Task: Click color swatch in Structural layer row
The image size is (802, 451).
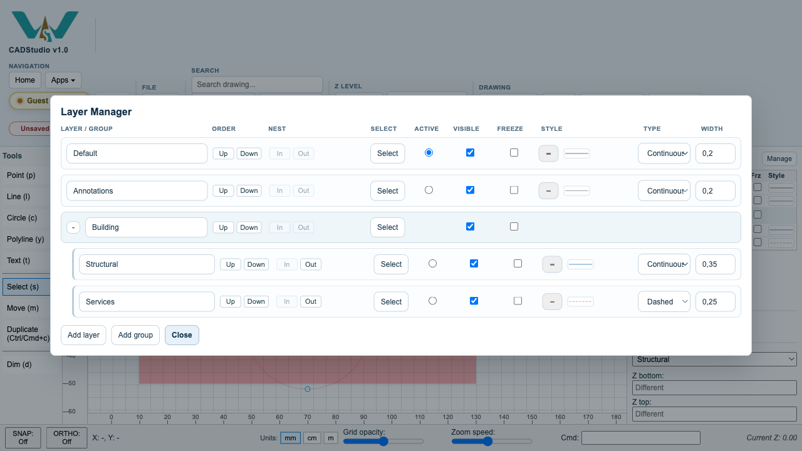Action: 552,264
